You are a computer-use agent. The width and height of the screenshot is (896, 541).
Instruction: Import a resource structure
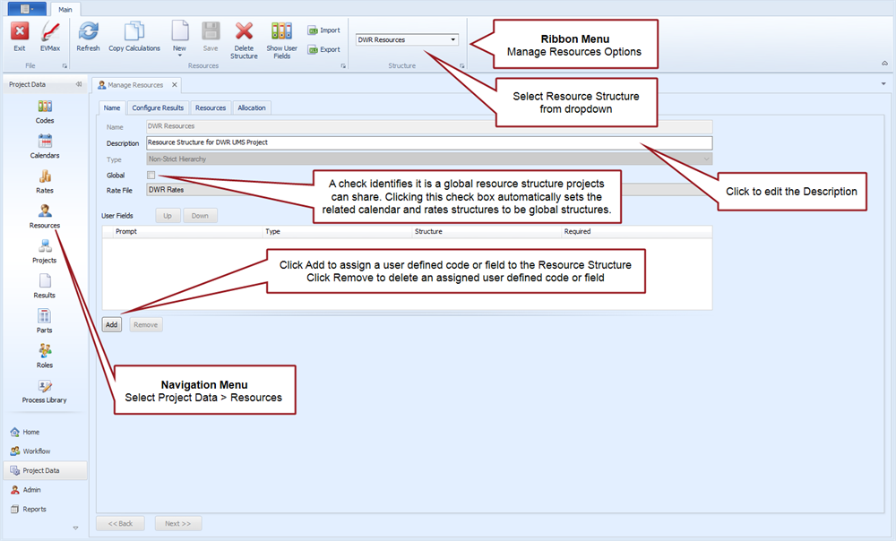pos(323,30)
